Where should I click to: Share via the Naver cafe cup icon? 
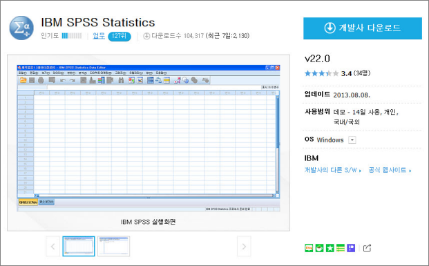tap(319, 248)
